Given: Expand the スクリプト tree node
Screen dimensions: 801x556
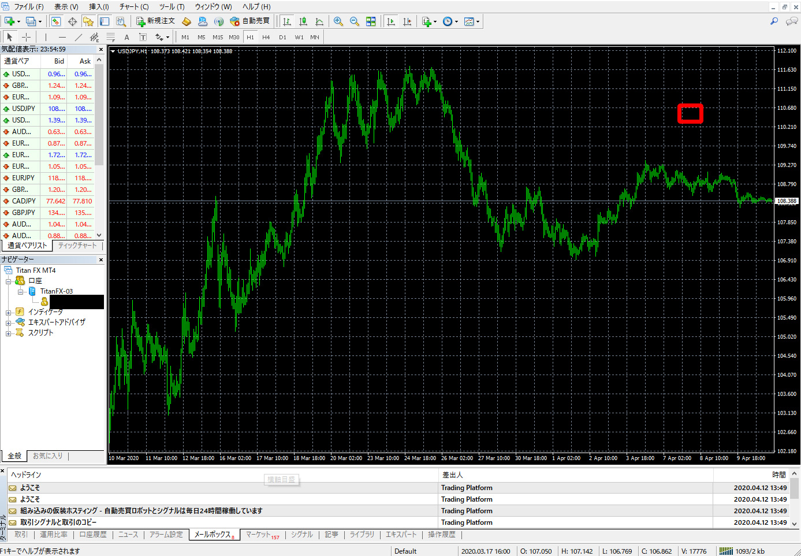Looking at the screenshot, I should click(x=9, y=333).
